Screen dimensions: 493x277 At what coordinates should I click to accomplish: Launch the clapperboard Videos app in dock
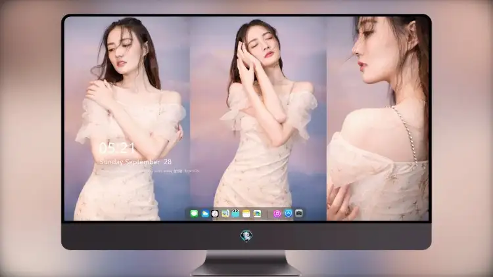[x=235, y=213]
